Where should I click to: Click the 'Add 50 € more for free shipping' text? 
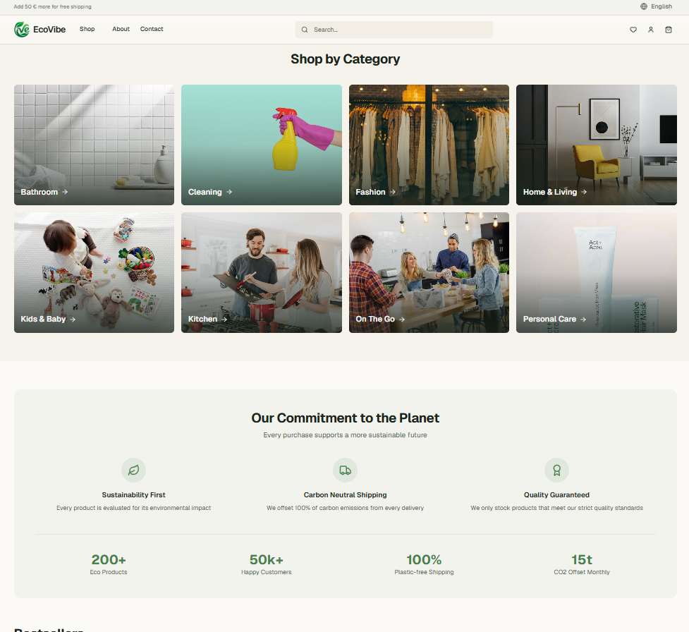click(x=53, y=6)
